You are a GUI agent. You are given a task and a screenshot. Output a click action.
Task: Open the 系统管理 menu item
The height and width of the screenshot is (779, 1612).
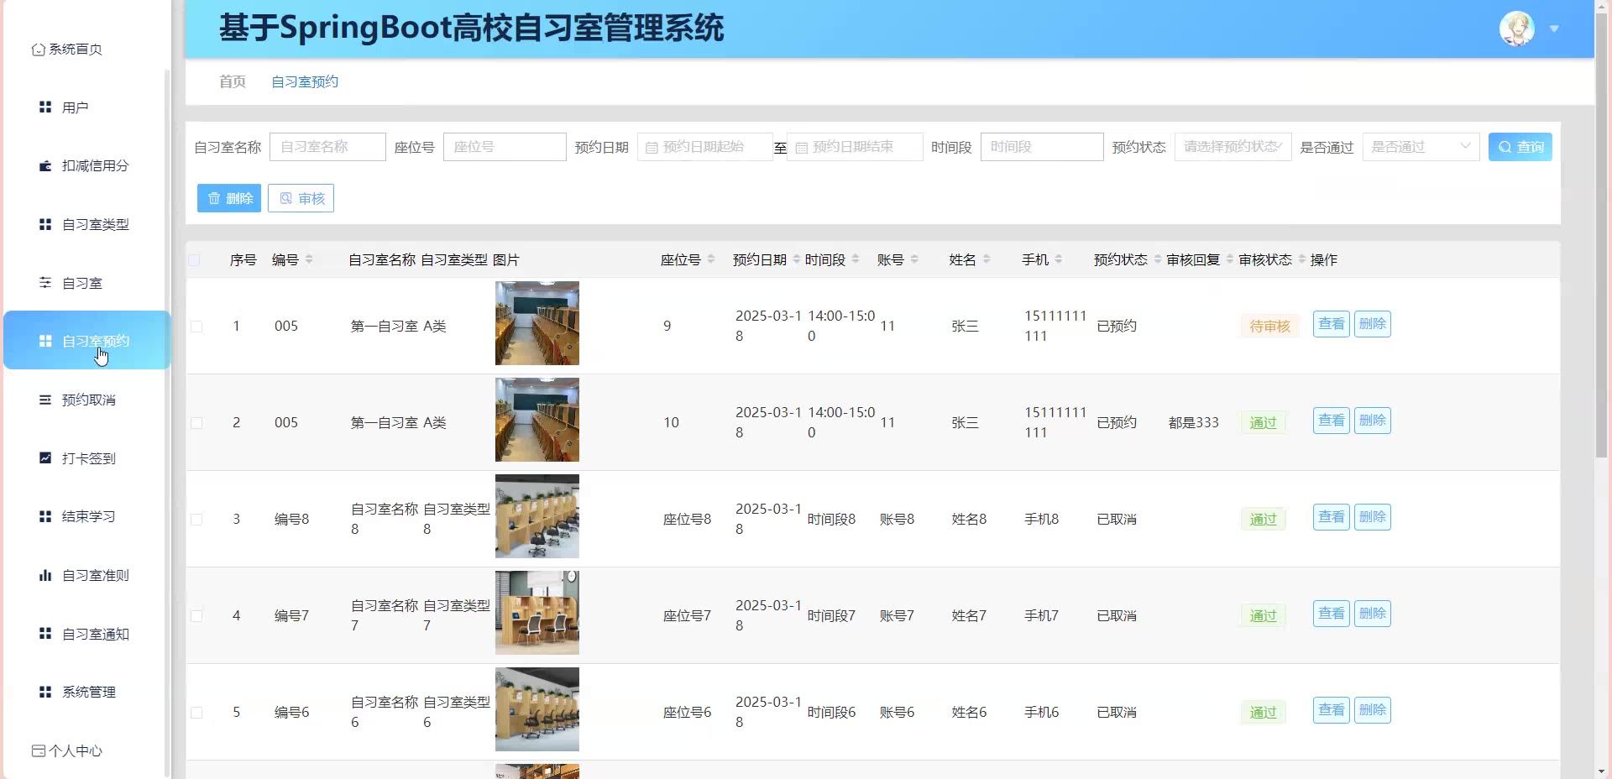coord(89,692)
